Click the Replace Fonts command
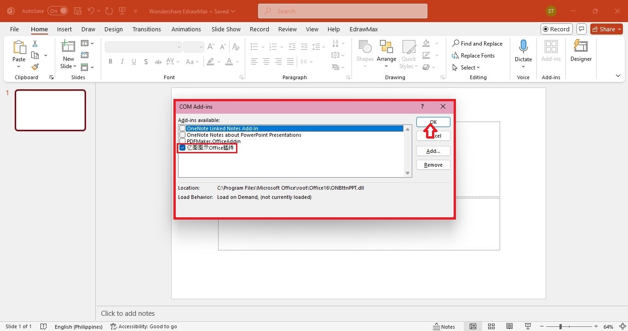This screenshot has height=331, width=628. pos(473,56)
